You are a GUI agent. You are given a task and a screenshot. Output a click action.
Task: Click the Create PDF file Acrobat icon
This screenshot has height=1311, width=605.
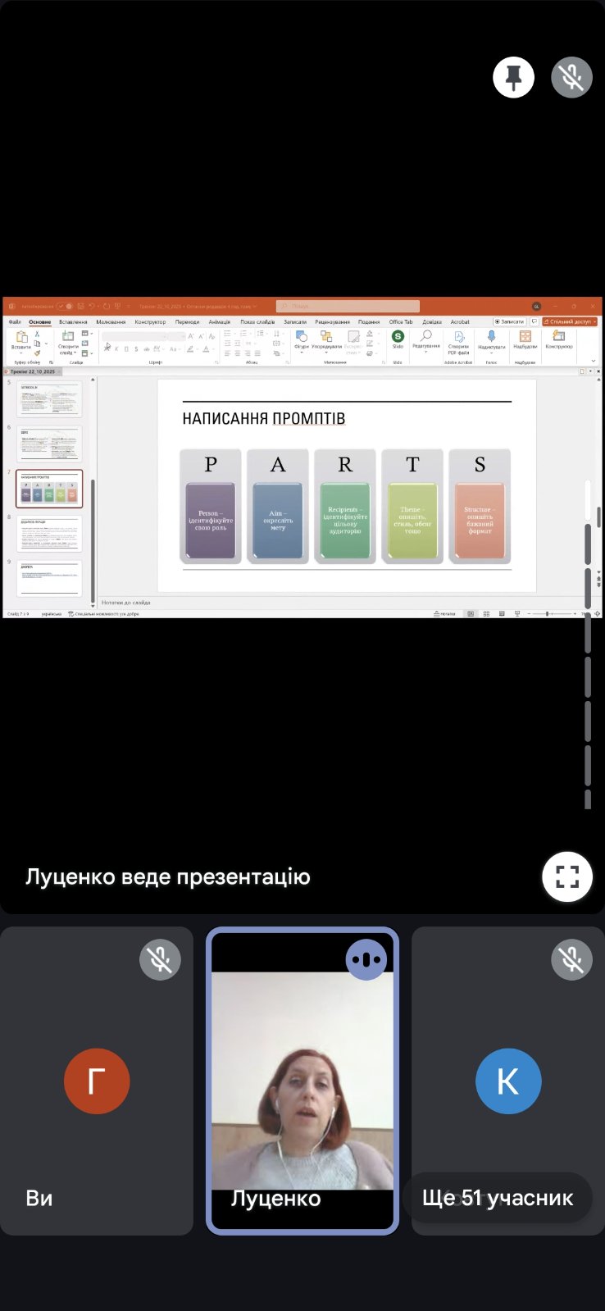[x=458, y=337]
